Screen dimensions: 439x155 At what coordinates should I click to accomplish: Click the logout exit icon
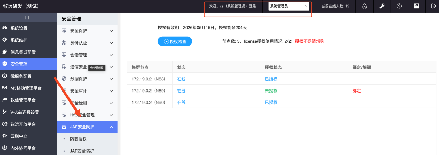(x=433, y=6)
